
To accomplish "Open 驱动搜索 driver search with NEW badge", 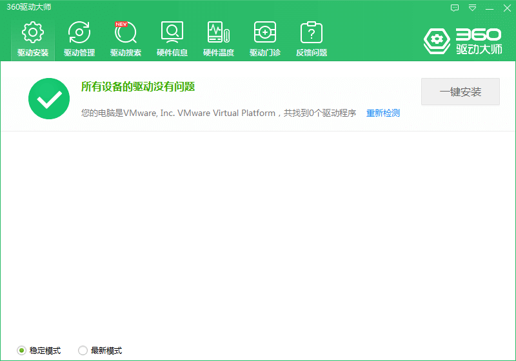I will click(x=126, y=39).
